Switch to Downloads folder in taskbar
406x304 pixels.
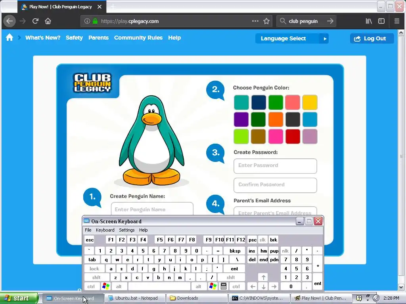(x=197, y=298)
